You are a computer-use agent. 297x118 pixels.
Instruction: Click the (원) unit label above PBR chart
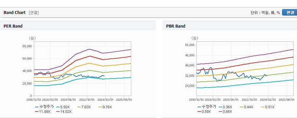[195, 38]
